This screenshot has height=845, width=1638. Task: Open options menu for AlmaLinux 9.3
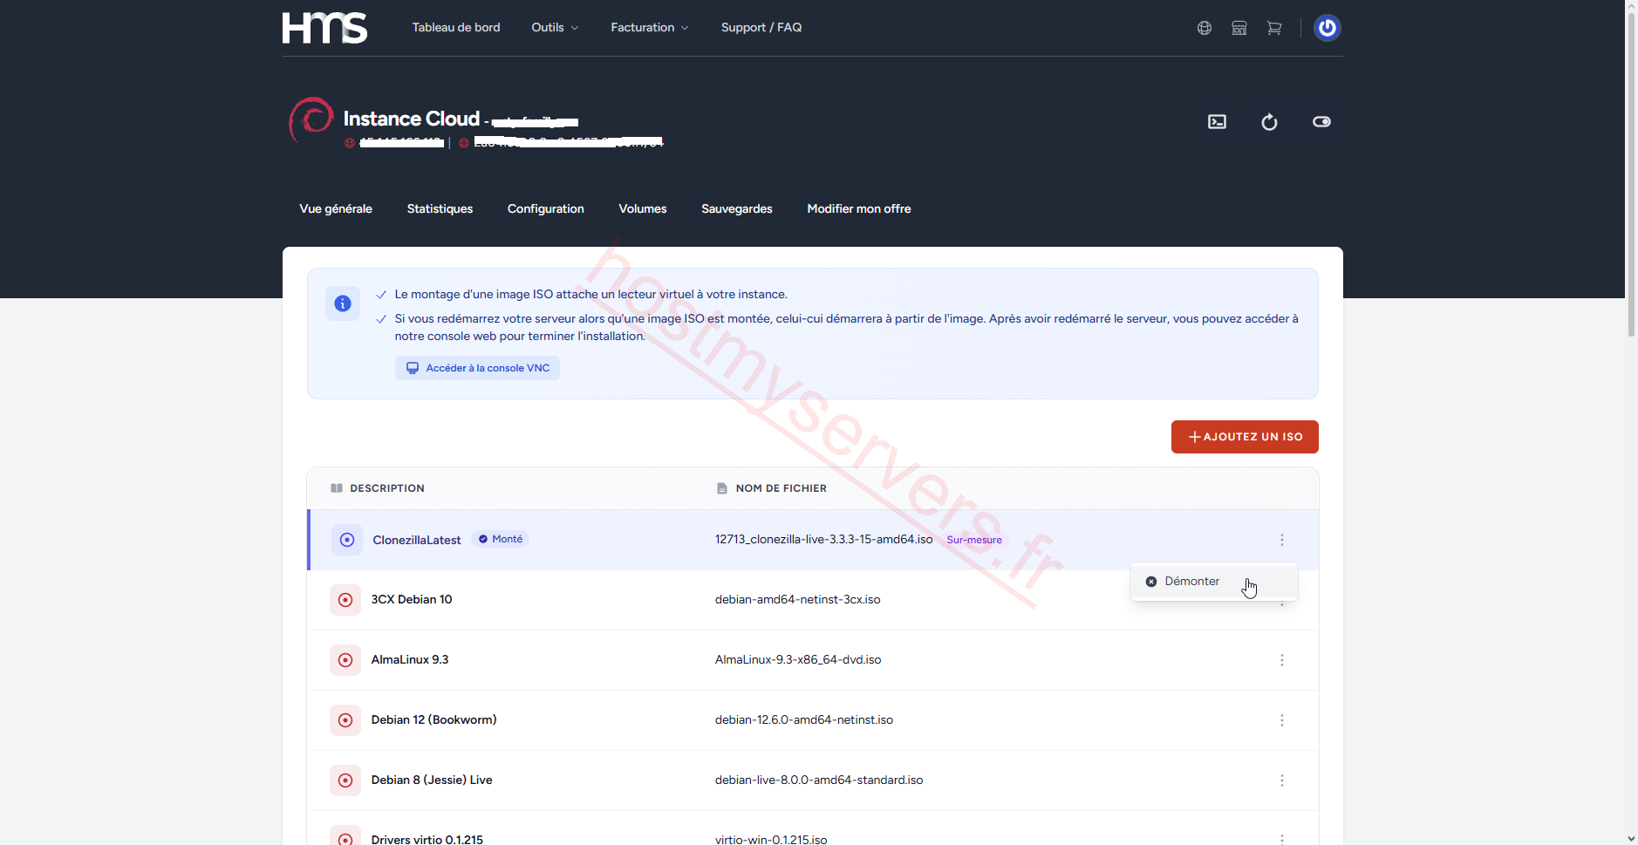click(x=1281, y=660)
